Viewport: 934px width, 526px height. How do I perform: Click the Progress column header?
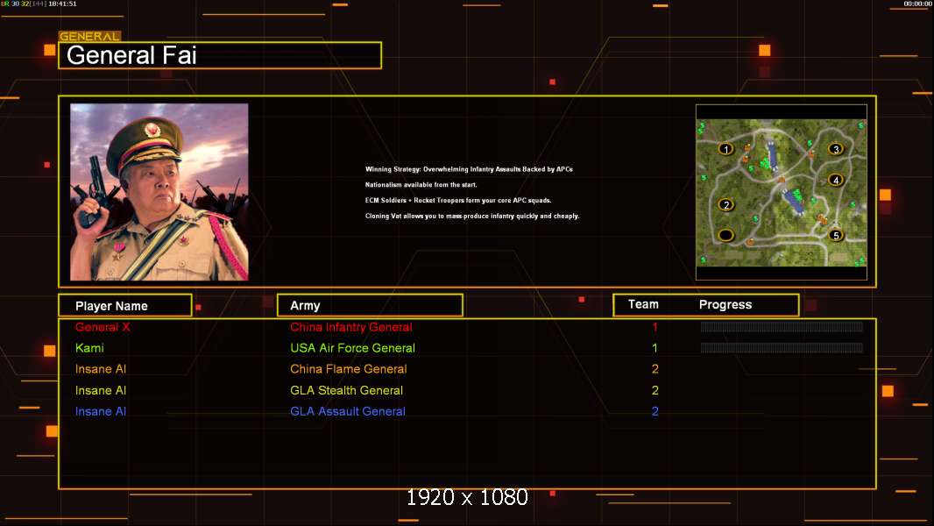point(725,304)
